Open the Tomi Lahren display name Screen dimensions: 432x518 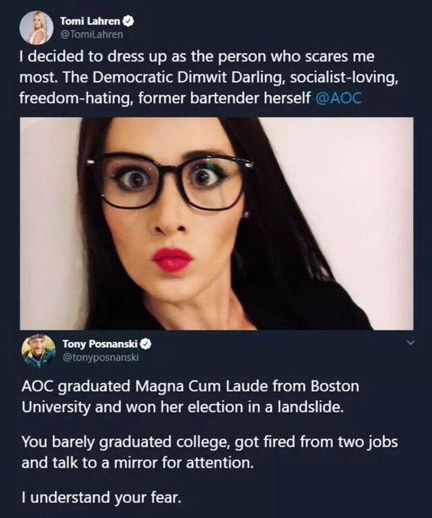coord(90,21)
